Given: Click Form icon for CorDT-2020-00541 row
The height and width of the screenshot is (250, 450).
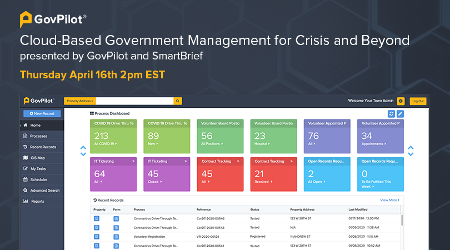Looking at the screenshot, I should pyautogui.click(x=116, y=246).
